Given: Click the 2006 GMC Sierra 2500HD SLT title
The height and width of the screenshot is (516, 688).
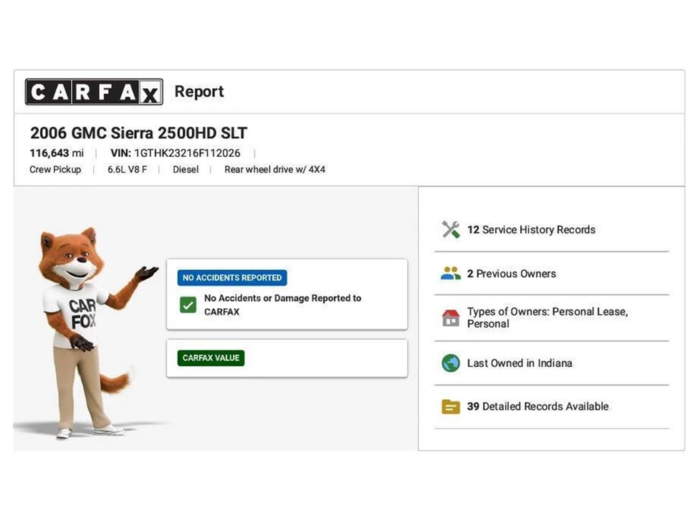Looking at the screenshot, I should [x=138, y=133].
